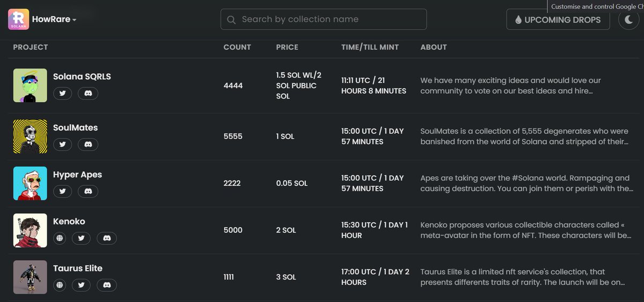Screen dimensions: 644x302
Task: Select the 5555 count value
Action: [x=233, y=137]
